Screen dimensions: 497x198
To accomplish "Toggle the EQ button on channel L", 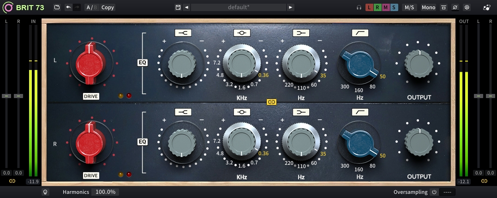I will [143, 63].
